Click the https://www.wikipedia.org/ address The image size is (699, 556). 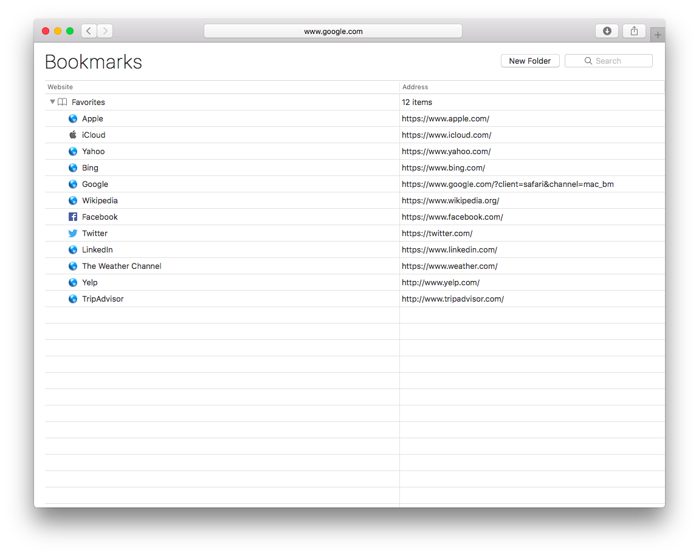450,200
